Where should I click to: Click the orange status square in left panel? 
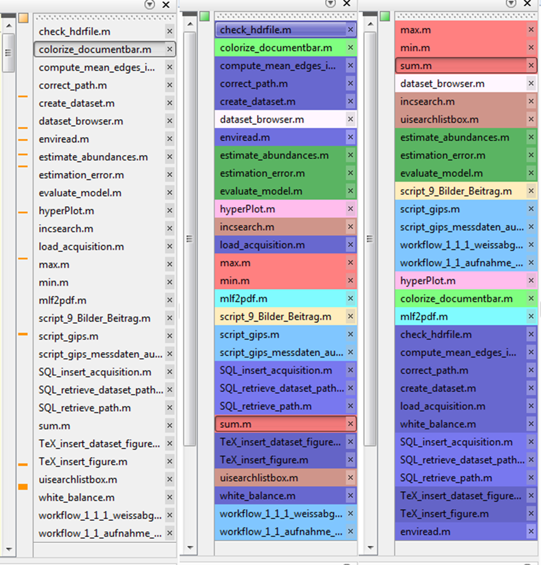(23, 17)
